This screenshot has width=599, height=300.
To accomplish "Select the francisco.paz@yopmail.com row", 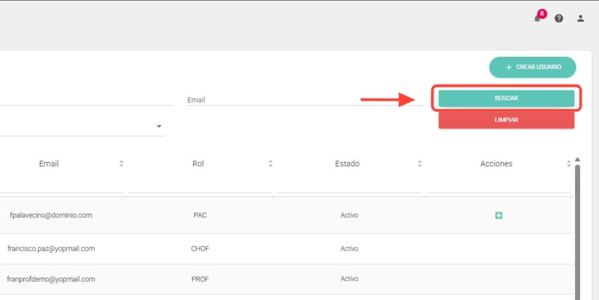I will (51, 249).
